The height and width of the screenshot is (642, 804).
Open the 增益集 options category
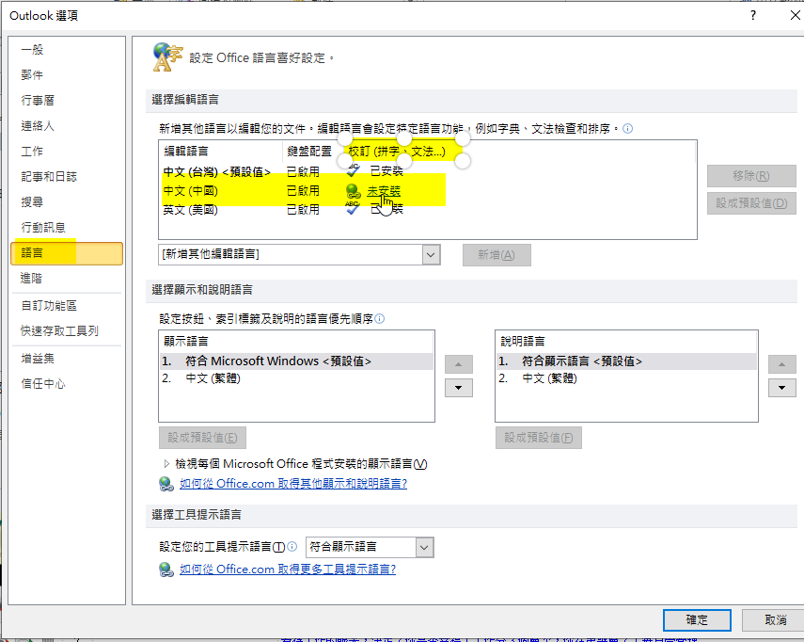[67, 359]
